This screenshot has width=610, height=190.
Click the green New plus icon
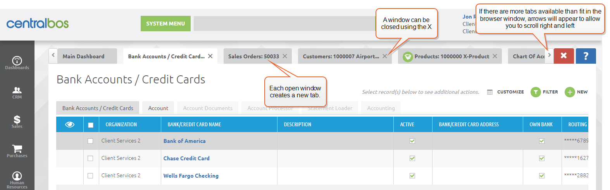click(570, 92)
